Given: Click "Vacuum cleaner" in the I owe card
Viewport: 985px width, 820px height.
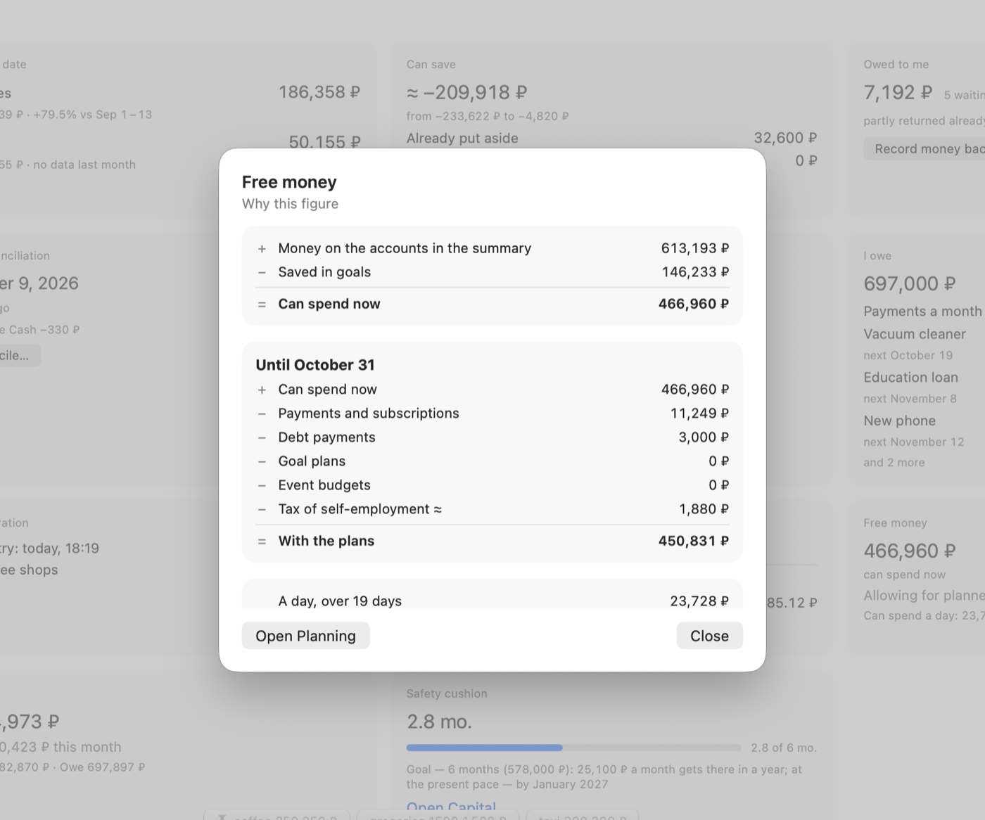Looking at the screenshot, I should (915, 334).
